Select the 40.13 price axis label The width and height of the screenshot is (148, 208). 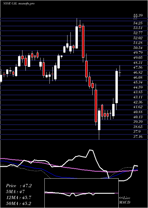pyautogui.click(x=138, y=117)
